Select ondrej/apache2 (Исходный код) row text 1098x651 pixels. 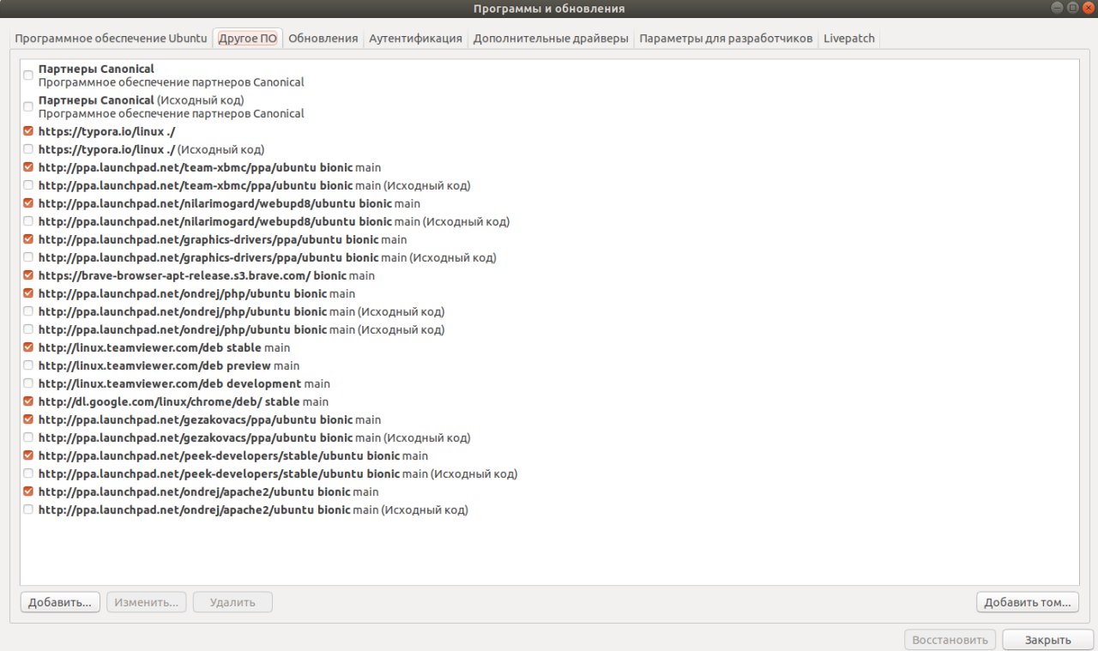coord(253,509)
